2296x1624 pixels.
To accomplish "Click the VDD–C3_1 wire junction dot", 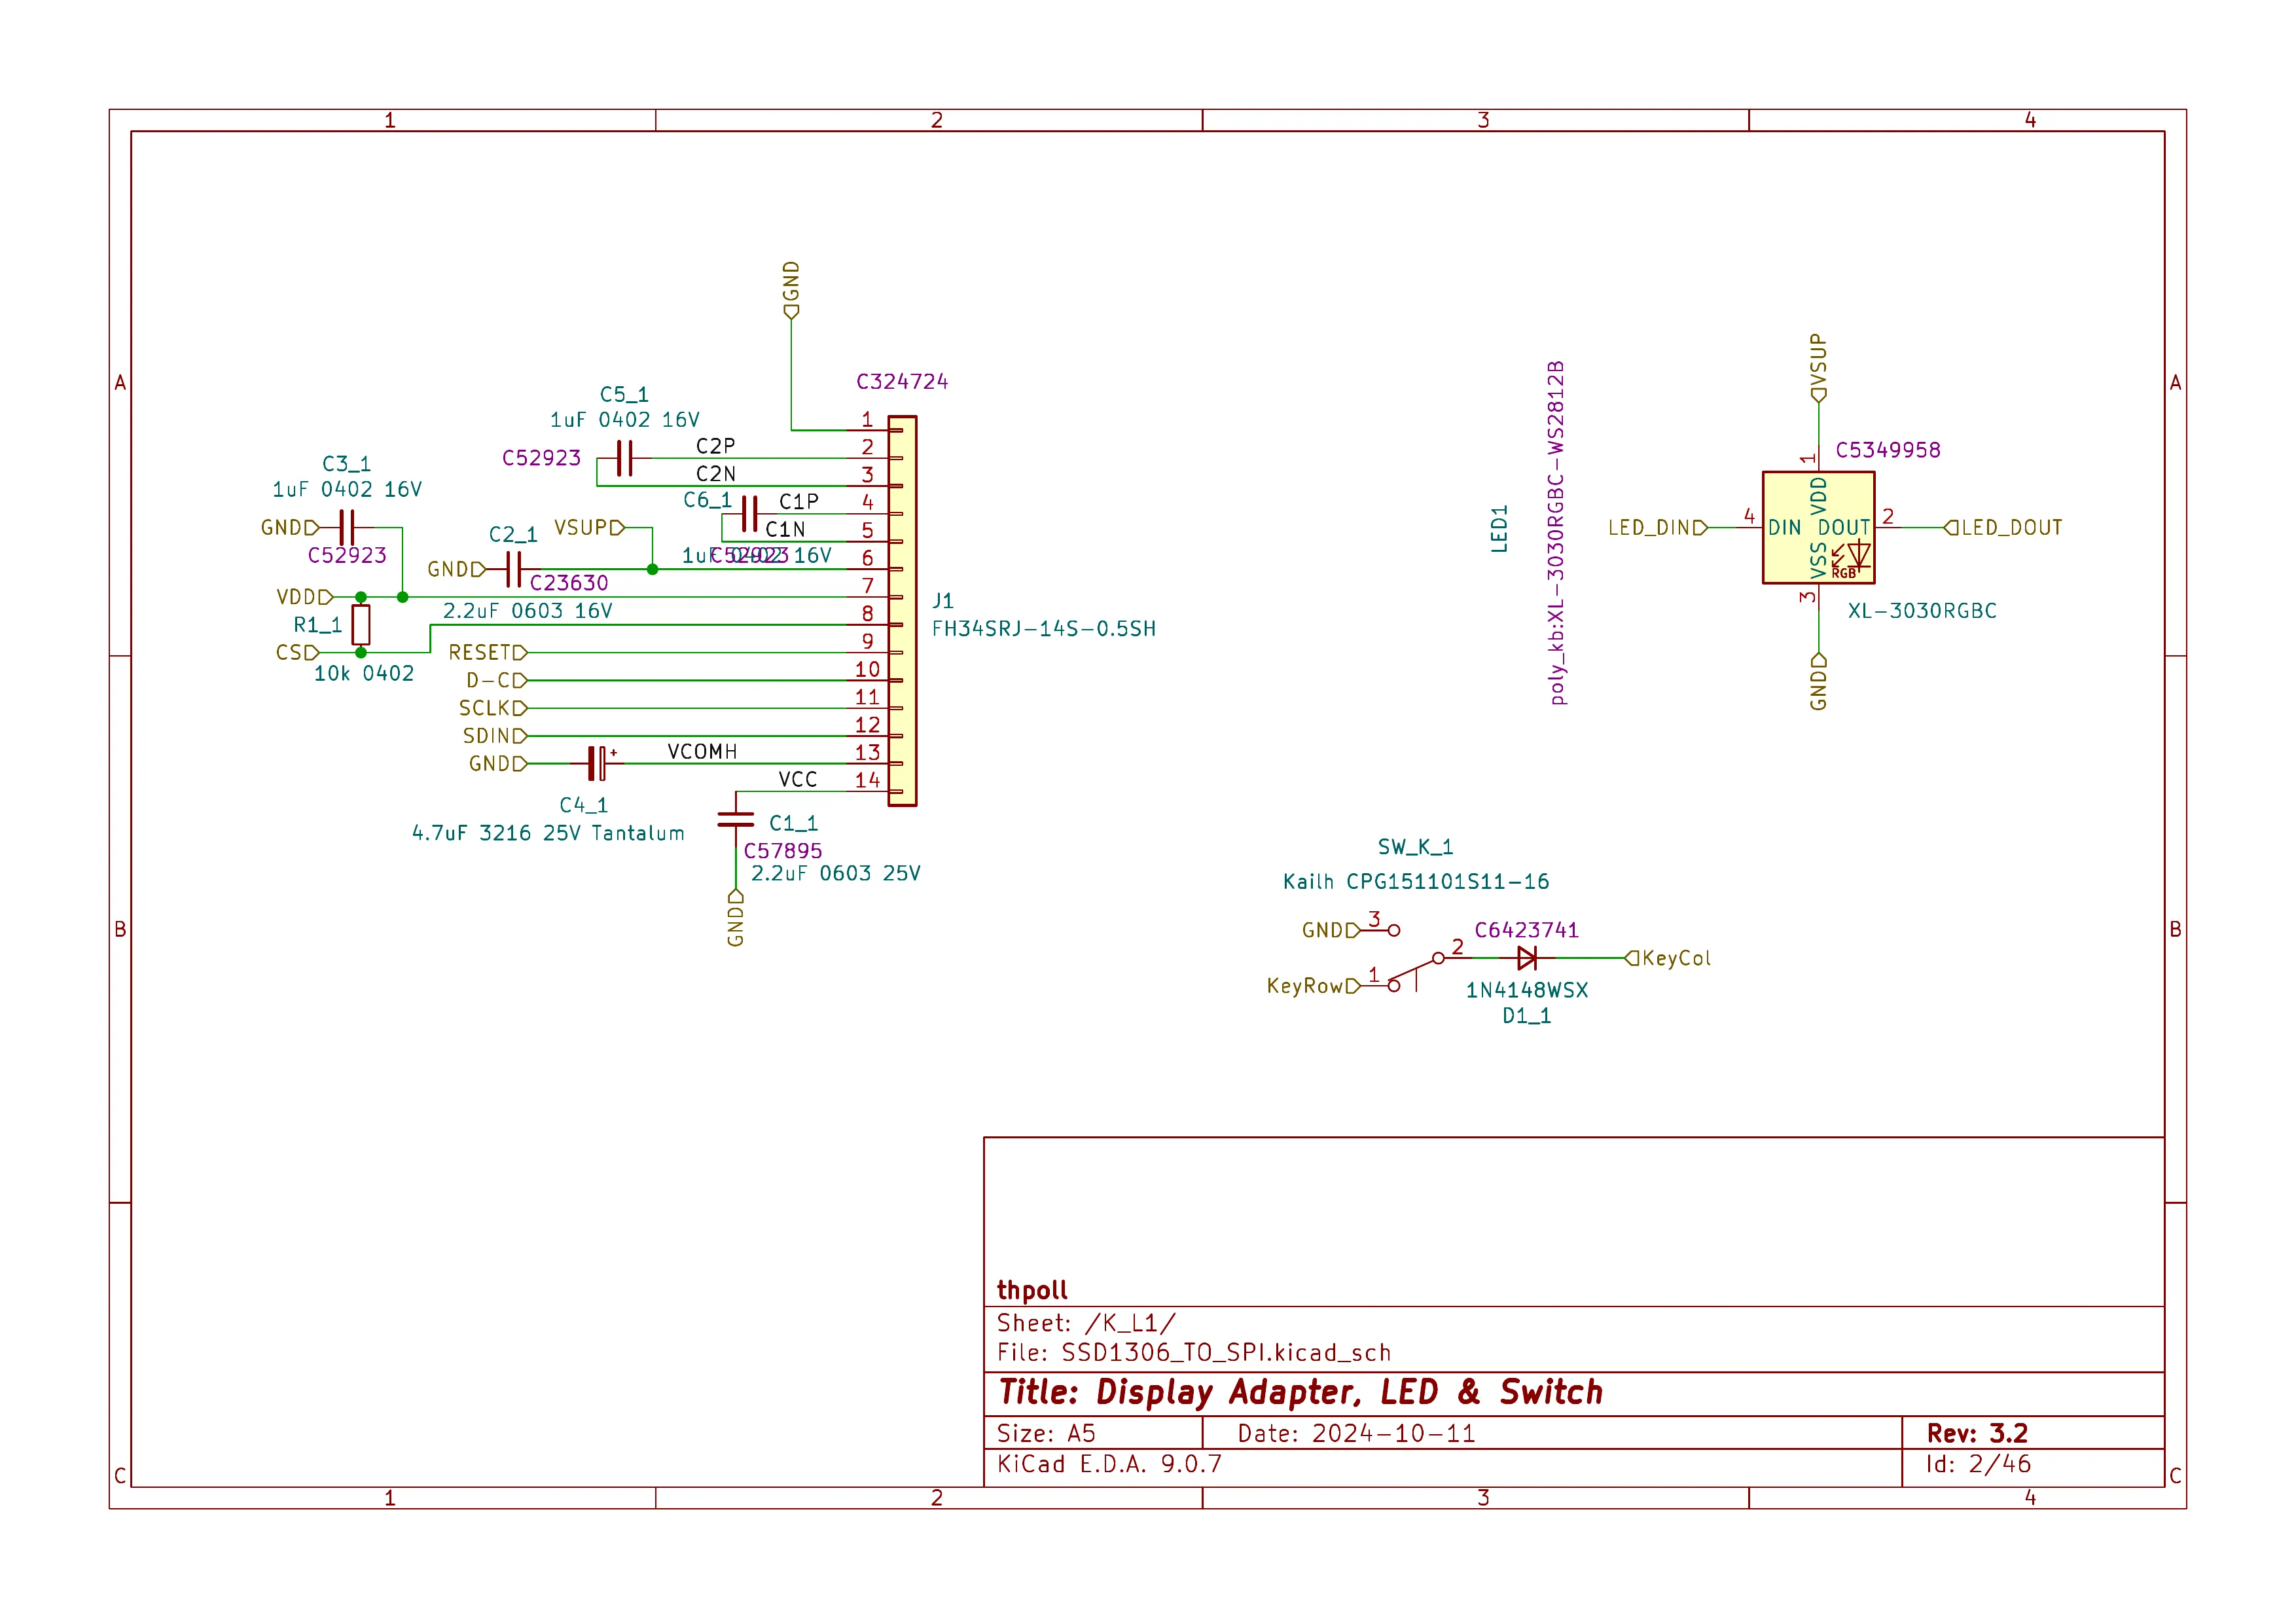I will pyautogui.click(x=402, y=597).
